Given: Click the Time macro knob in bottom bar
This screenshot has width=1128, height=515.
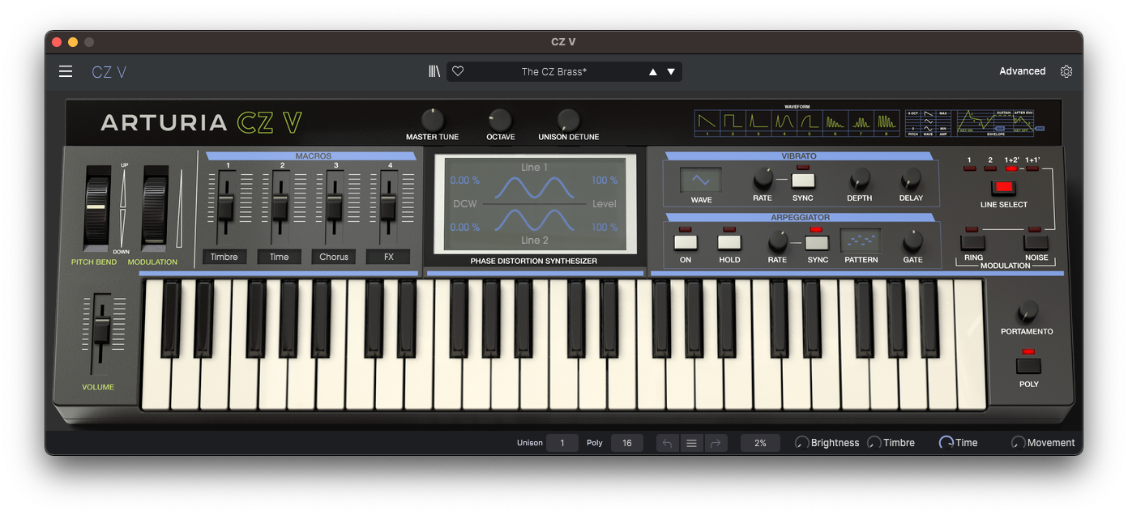Looking at the screenshot, I should pyautogui.click(x=946, y=443).
